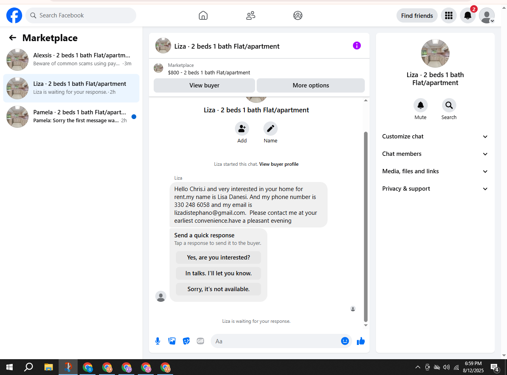The height and width of the screenshot is (375, 507).
Task: Show hidden system tray icons
Action: coord(418,367)
